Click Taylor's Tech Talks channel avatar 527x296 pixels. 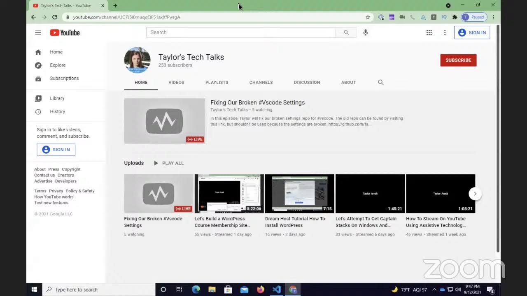137,60
